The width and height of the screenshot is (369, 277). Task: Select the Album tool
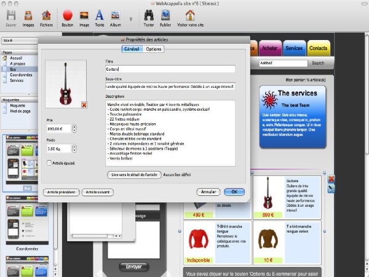click(x=116, y=15)
